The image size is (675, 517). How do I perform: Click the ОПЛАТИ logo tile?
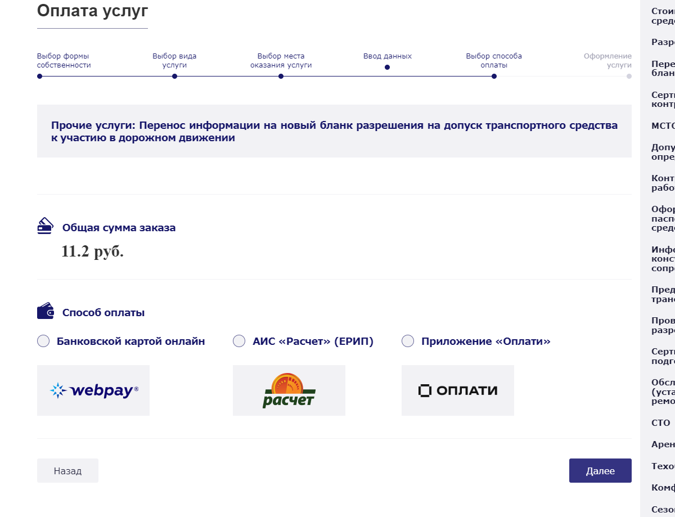[x=458, y=390]
